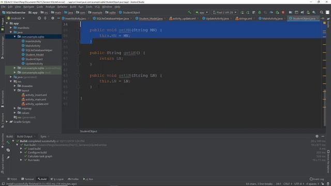
Task: Click the rebuild hammer icon in Build panel
Action: (8, 143)
